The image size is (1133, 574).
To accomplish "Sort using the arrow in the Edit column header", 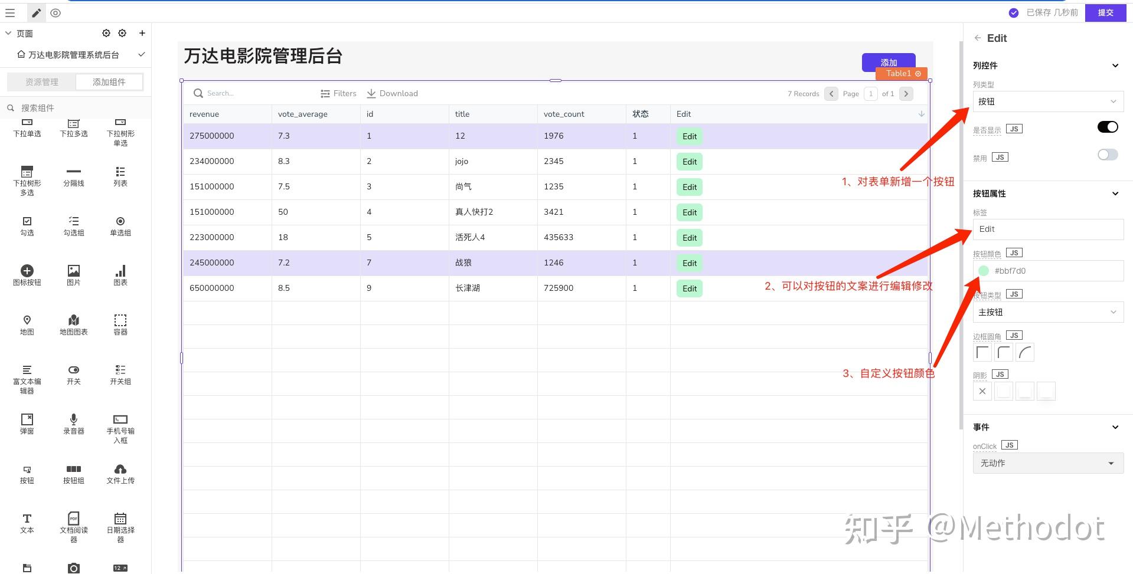I will click(x=921, y=114).
